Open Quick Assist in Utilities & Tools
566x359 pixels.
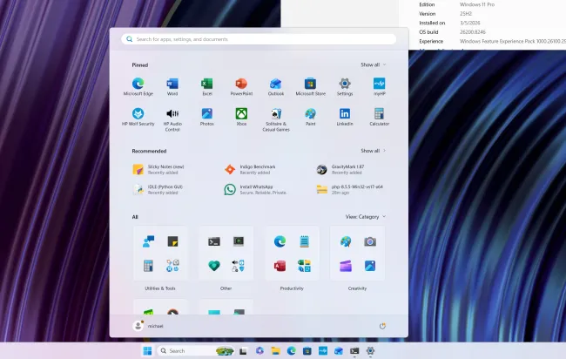tap(148, 241)
